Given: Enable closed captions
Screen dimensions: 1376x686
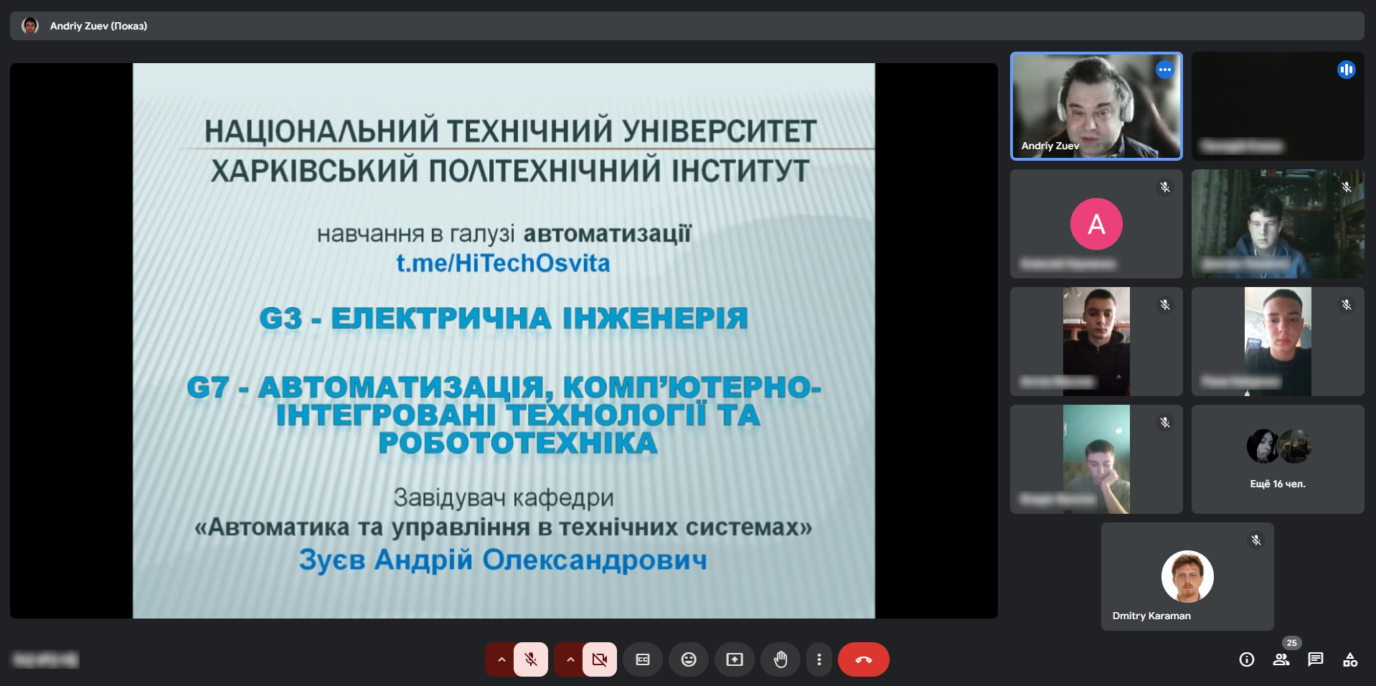Looking at the screenshot, I should 643,659.
